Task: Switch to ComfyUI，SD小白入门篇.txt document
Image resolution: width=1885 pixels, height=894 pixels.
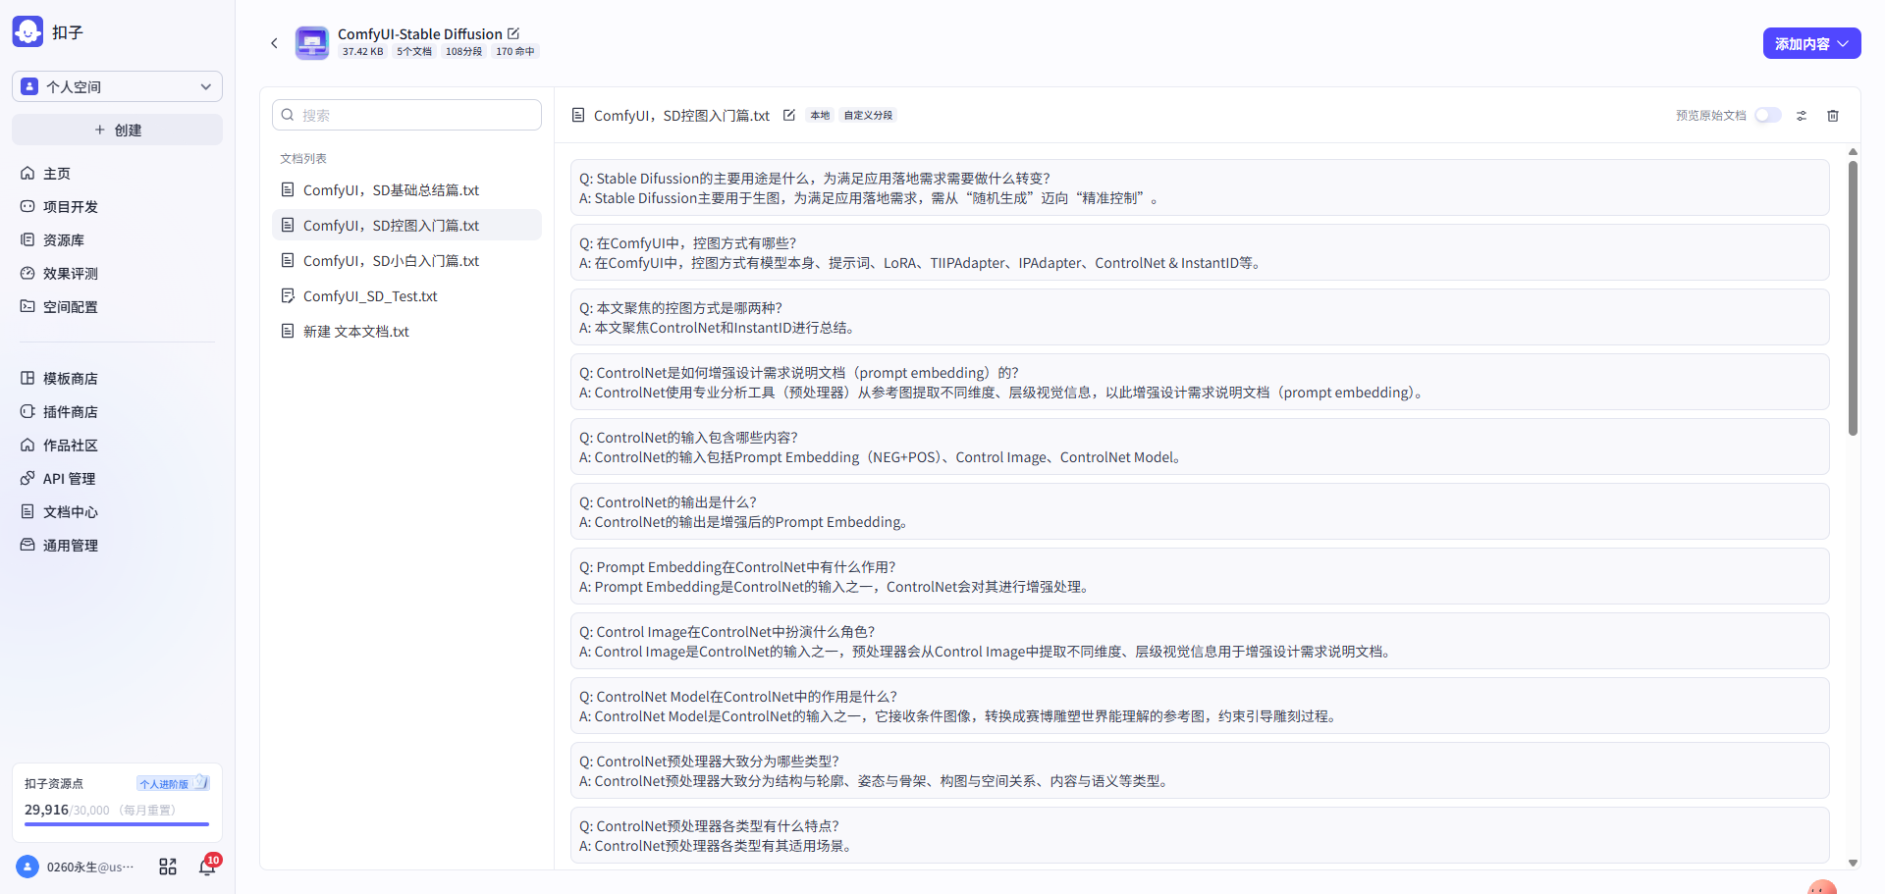Action: pos(391,260)
